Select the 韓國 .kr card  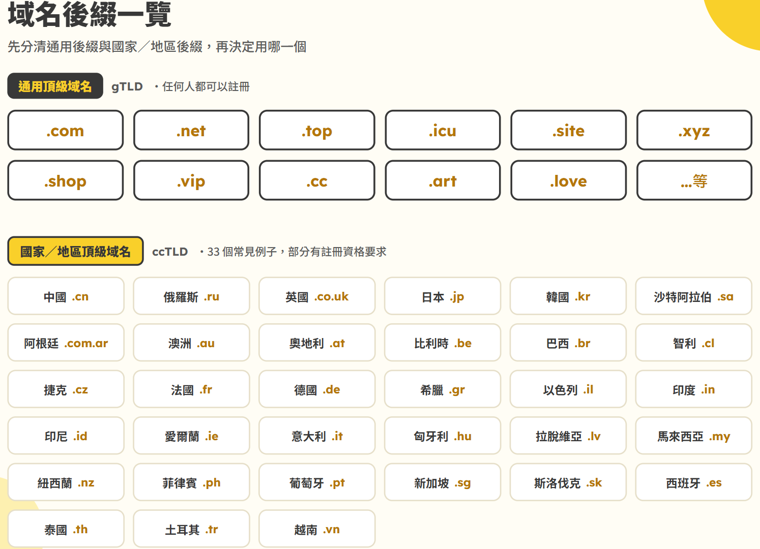pos(568,296)
